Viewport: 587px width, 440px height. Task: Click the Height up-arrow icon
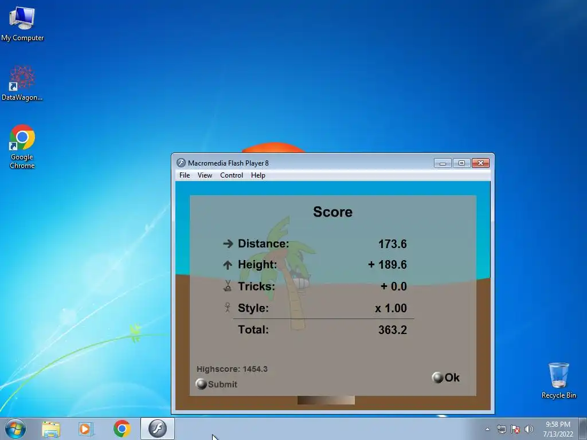[x=228, y=265]
